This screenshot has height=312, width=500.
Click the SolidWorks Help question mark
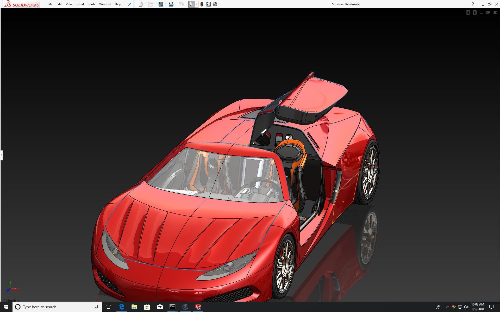click(x=473, y=4)
